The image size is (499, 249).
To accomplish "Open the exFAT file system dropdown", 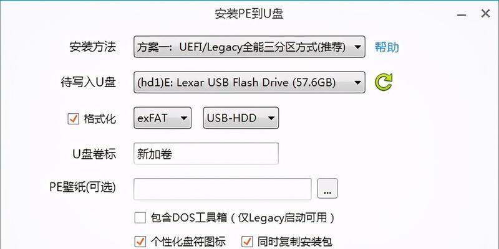I will click(162, 118).
